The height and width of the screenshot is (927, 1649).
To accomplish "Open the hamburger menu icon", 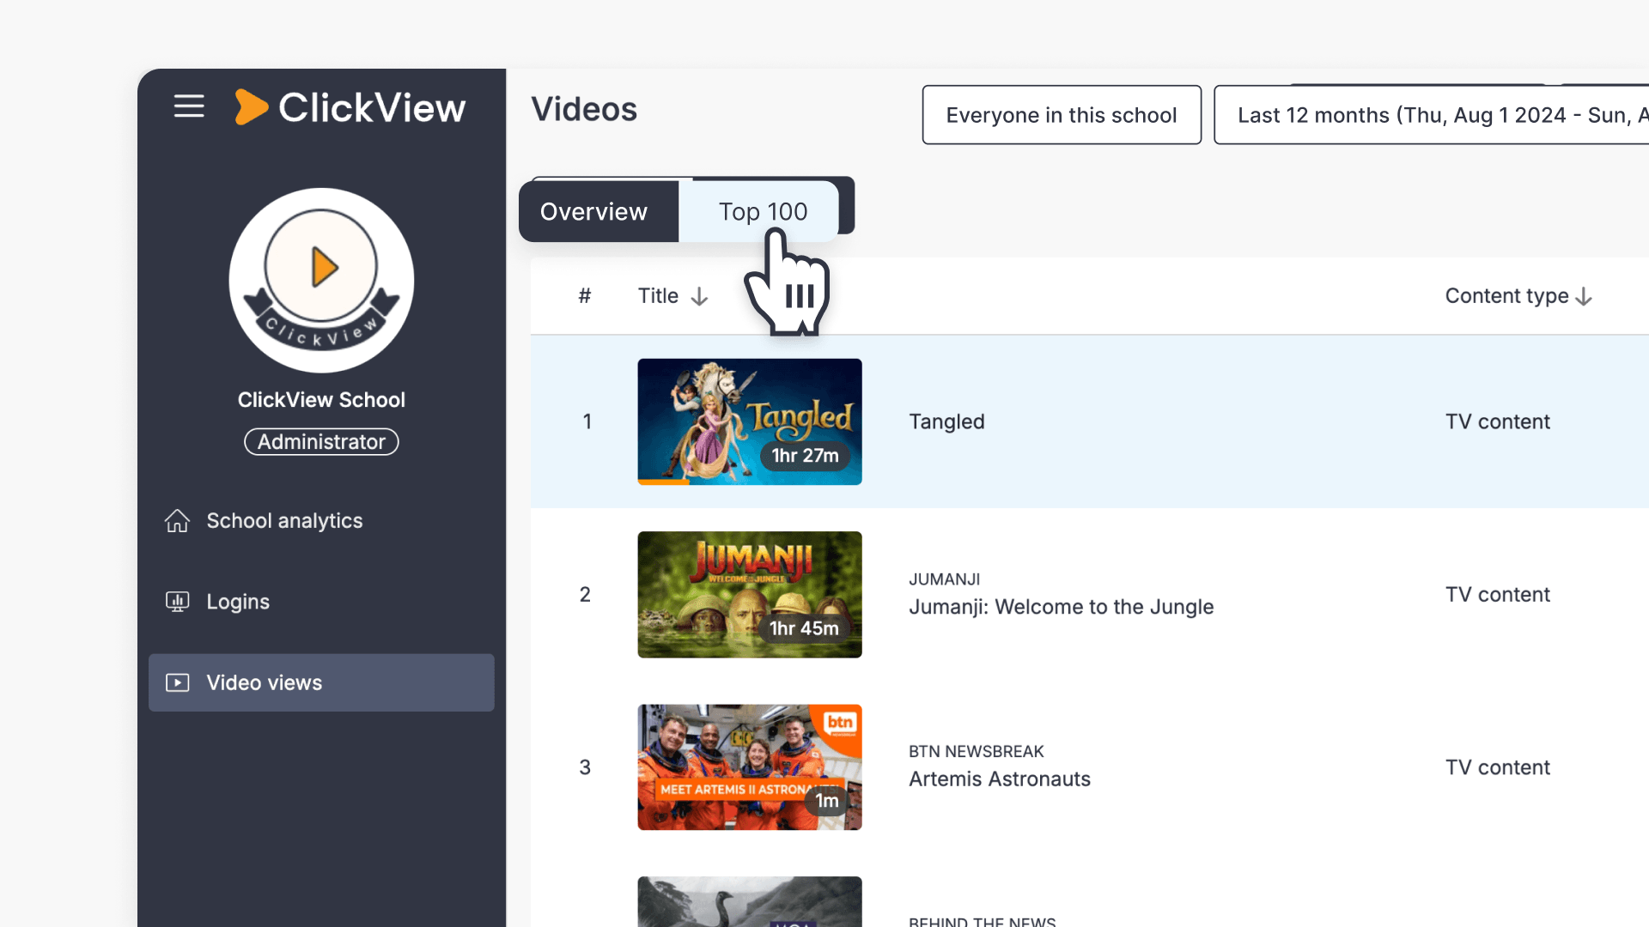I will click(x=189, y=106).
